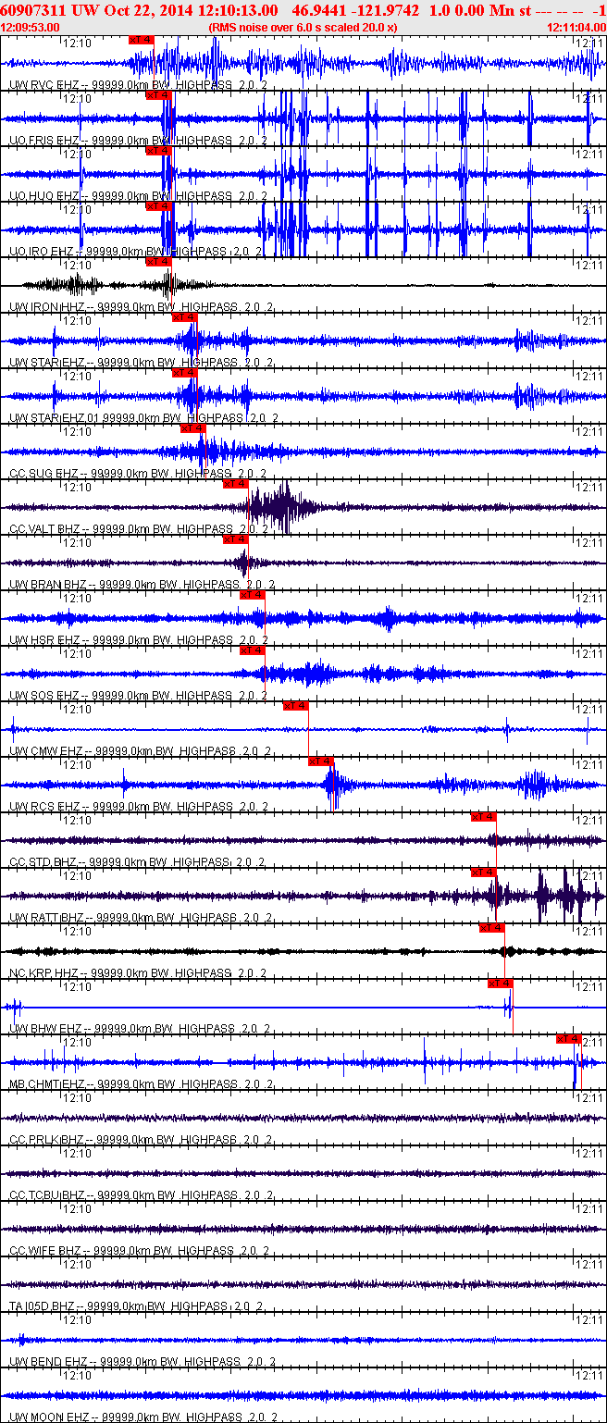Select the pick marker on UW CMW trace

295,706
